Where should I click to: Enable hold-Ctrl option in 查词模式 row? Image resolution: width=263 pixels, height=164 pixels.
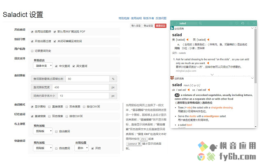tap(84, 107)
